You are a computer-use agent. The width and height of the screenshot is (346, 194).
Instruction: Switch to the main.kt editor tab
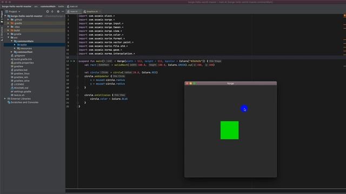coord(73,11)
